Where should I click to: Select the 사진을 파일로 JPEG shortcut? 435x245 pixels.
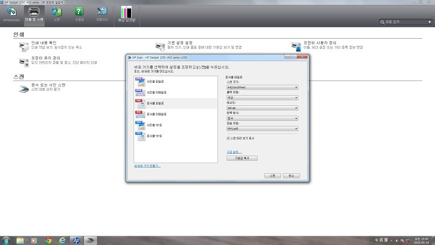pyautogui.click(x=176, y=82)
